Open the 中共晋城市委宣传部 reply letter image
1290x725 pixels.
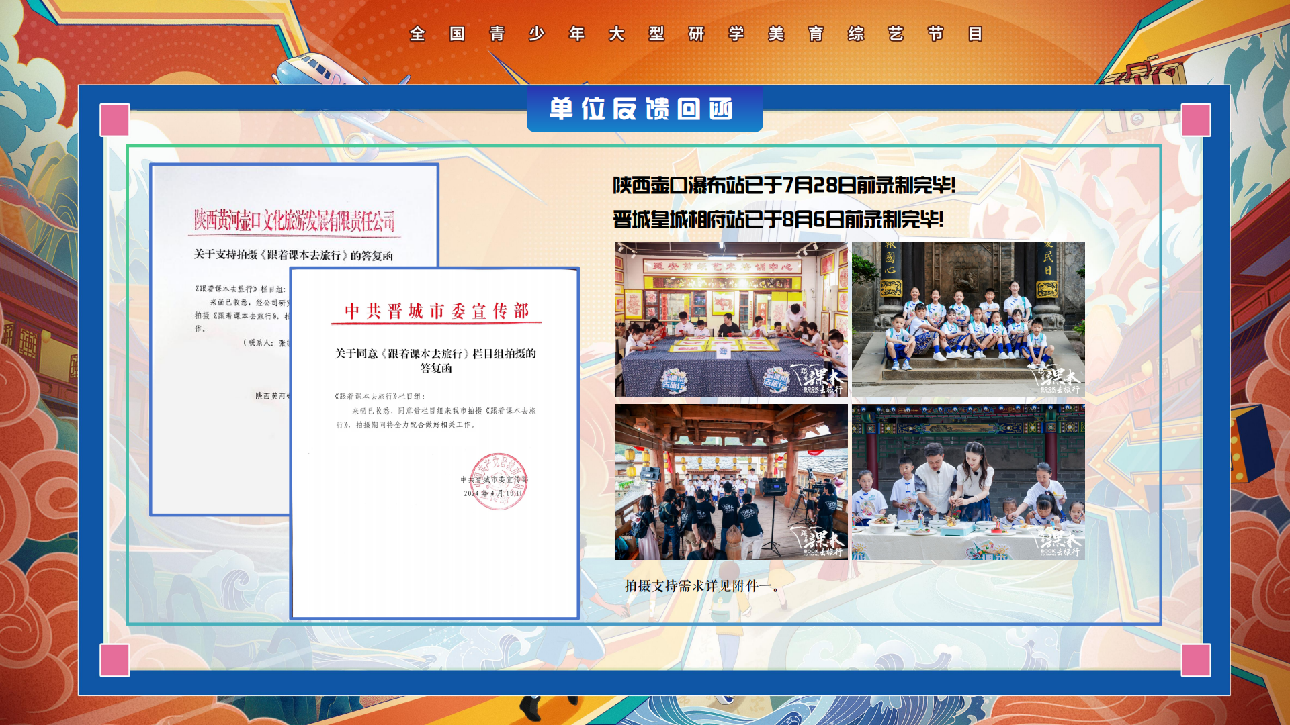[435, 443]
